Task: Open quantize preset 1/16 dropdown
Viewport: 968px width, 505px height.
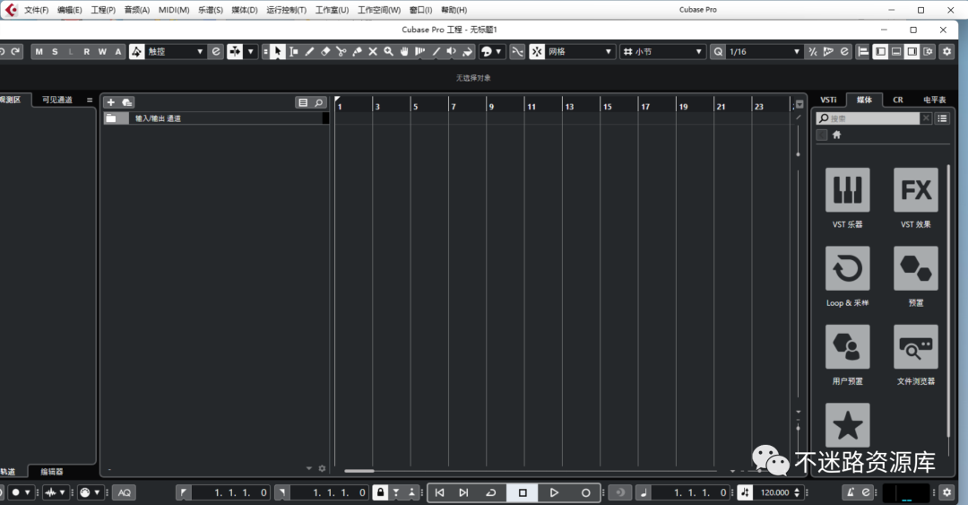Action: (765, 51)
